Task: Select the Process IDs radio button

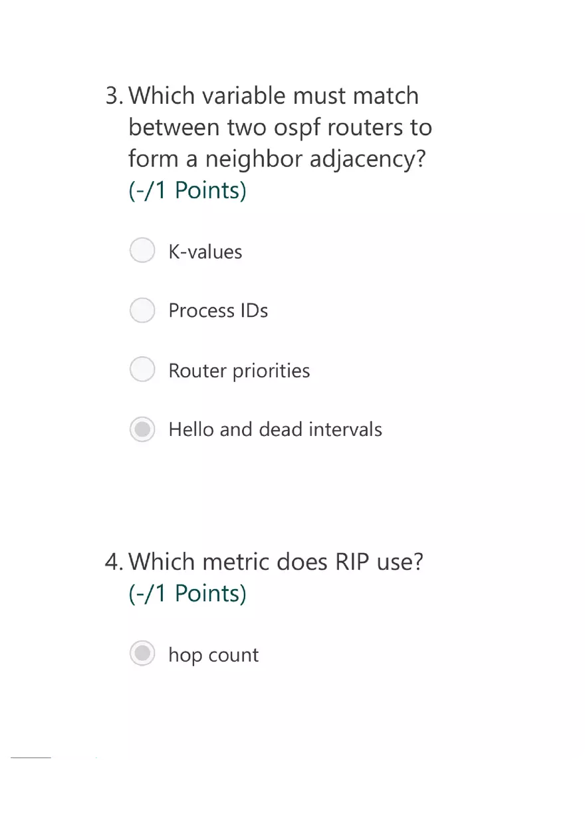Action: click(142, 310)
